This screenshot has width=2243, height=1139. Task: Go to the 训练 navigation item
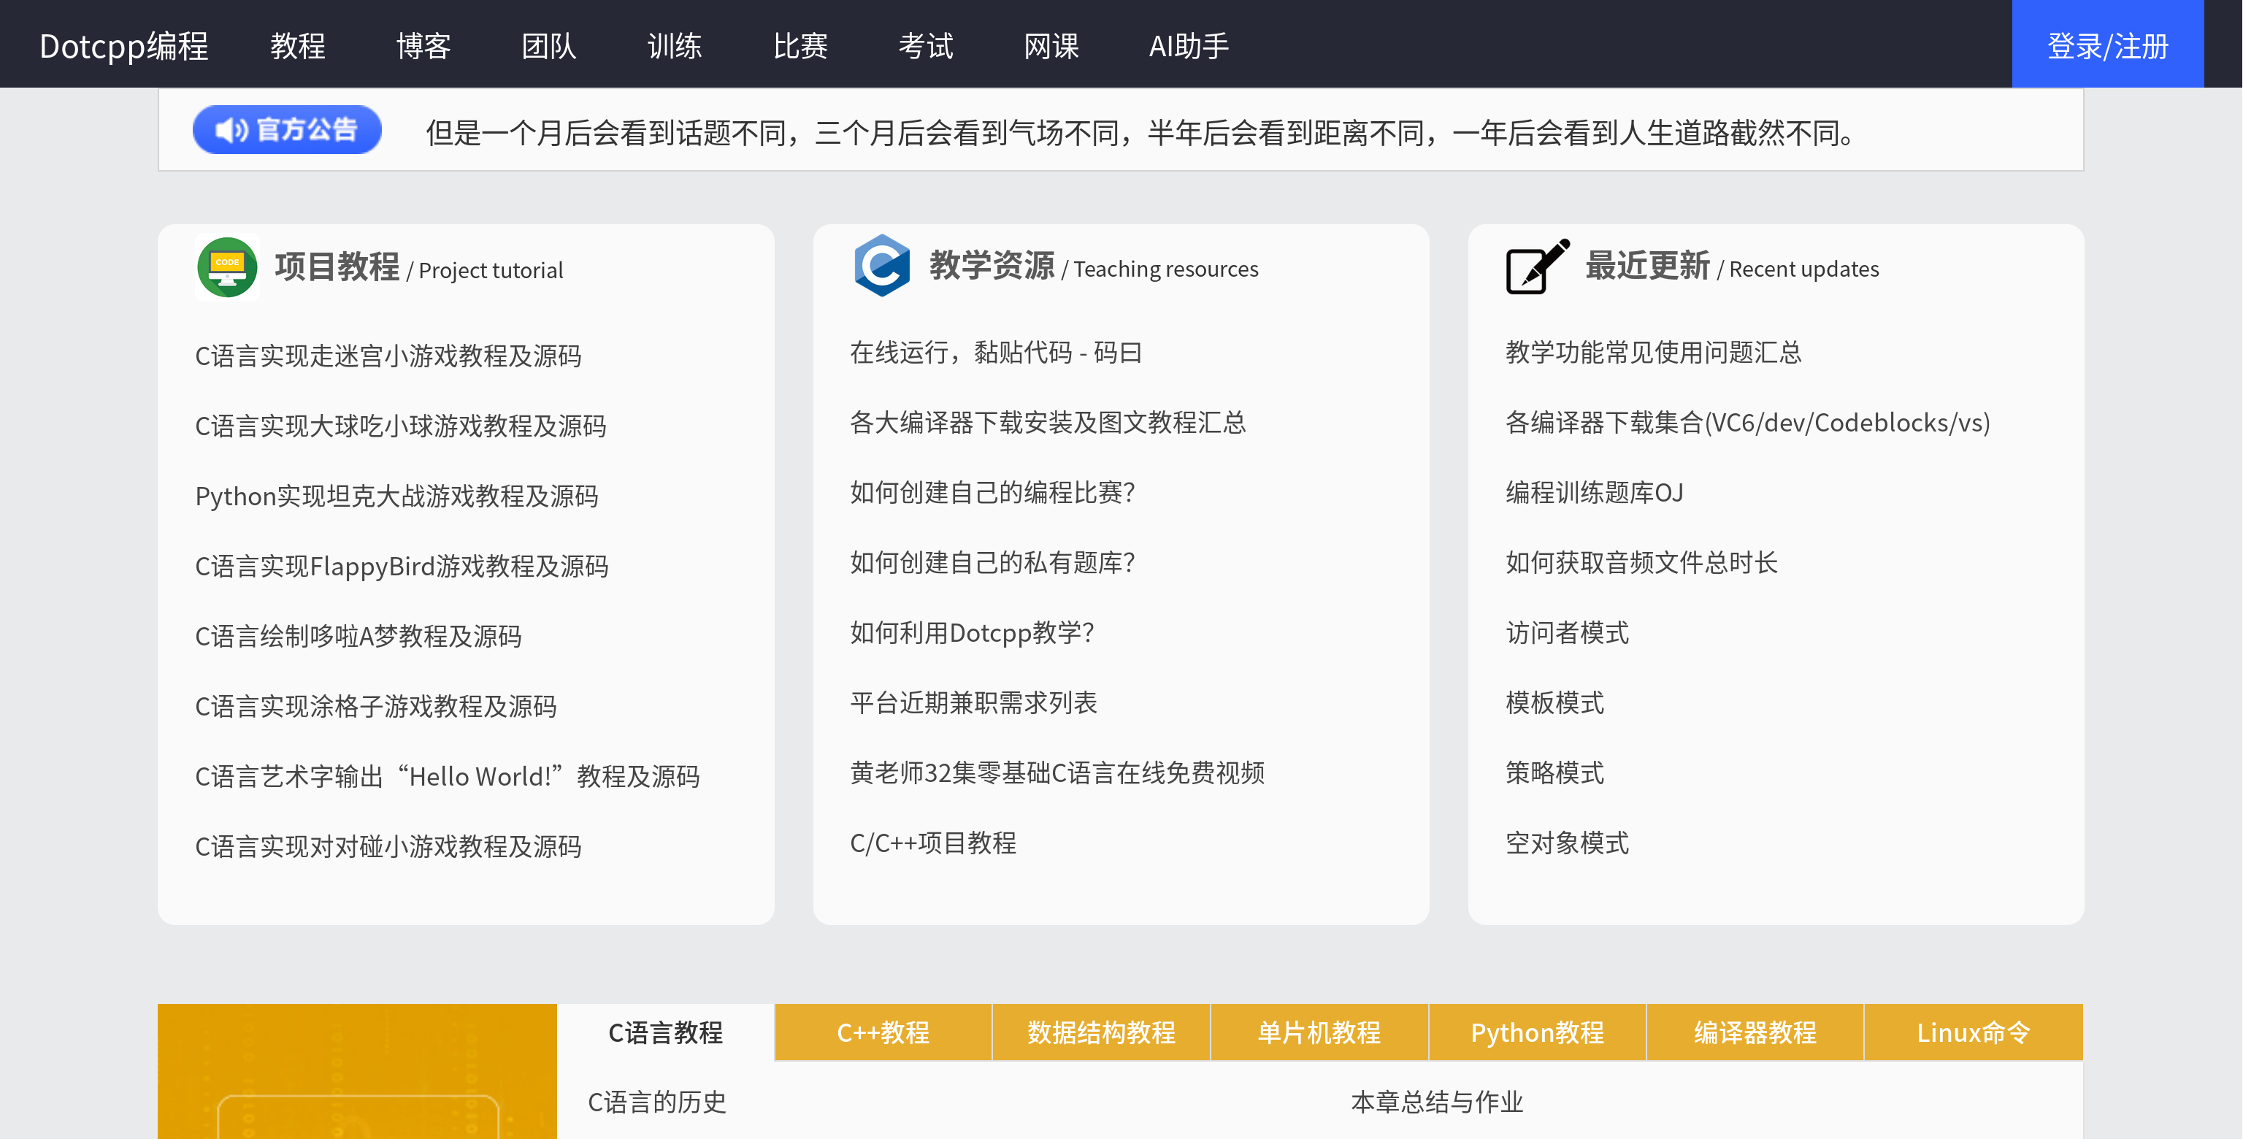point(674,45)
